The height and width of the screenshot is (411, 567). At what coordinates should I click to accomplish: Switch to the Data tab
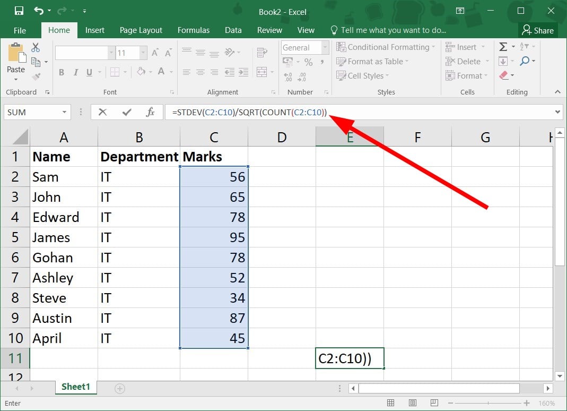coord(233,30)
